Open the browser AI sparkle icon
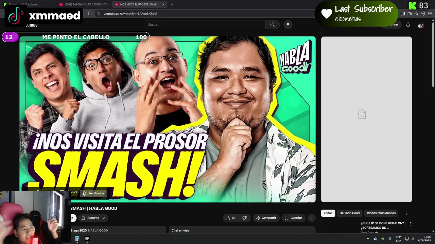435x244 pixels. [416, 14]
